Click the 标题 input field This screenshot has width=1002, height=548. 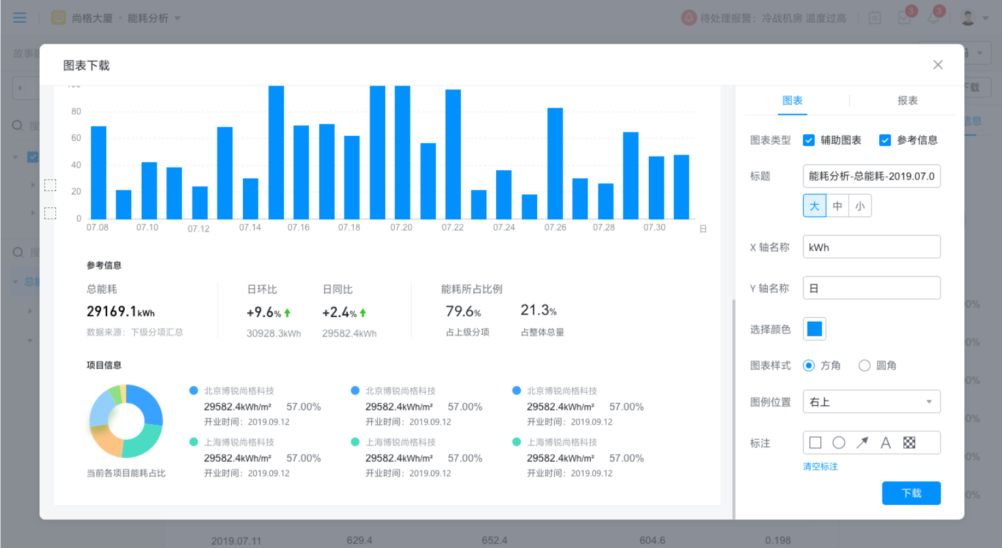pos(871,176)
